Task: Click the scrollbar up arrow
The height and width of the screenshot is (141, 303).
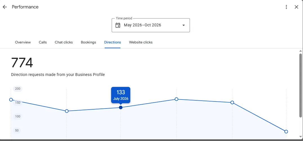Action: (x=300, y=51)
